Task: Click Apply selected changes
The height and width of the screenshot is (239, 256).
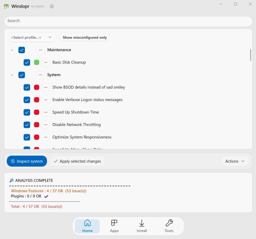Action: (x=77, y=161)
